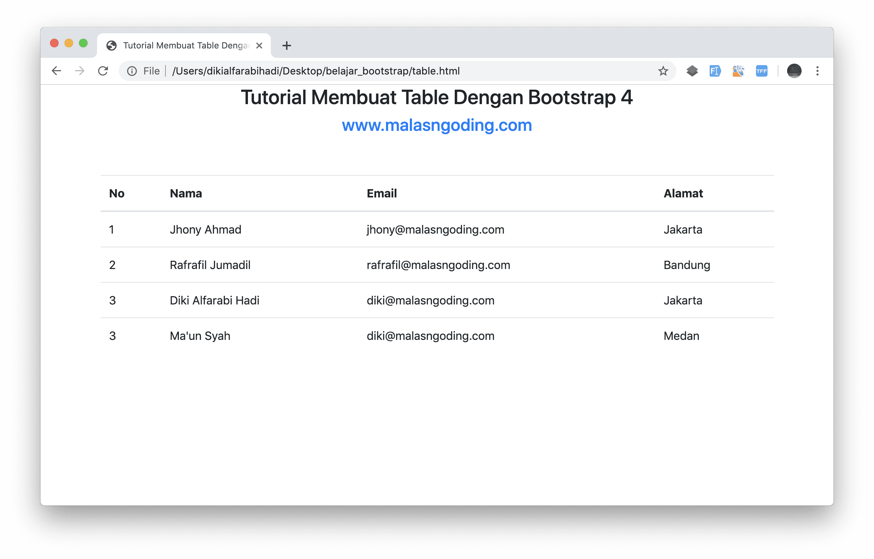This screenshot has width=874, height=559.
Task: Visit the www.malasngoding.com link
Action: point(436,125)
